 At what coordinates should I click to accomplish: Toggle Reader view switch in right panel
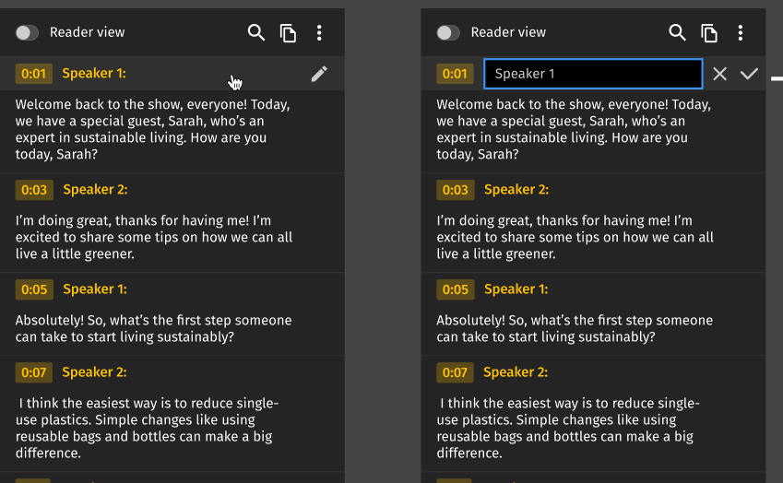tap(448, 33)
